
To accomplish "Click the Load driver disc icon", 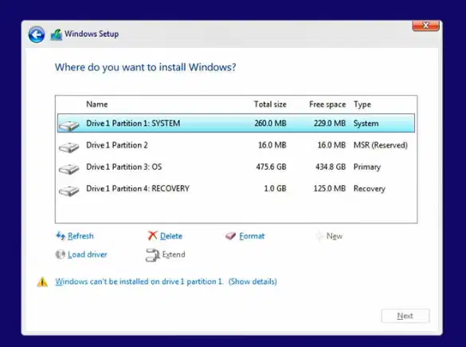I will pos(61,254).
